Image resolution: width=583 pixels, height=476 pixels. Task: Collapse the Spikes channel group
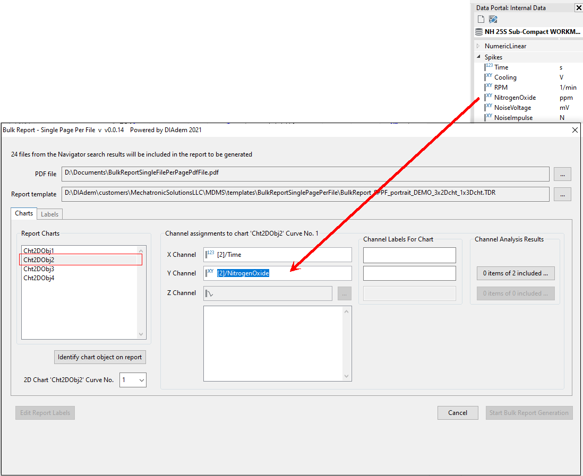coord(478,57)
